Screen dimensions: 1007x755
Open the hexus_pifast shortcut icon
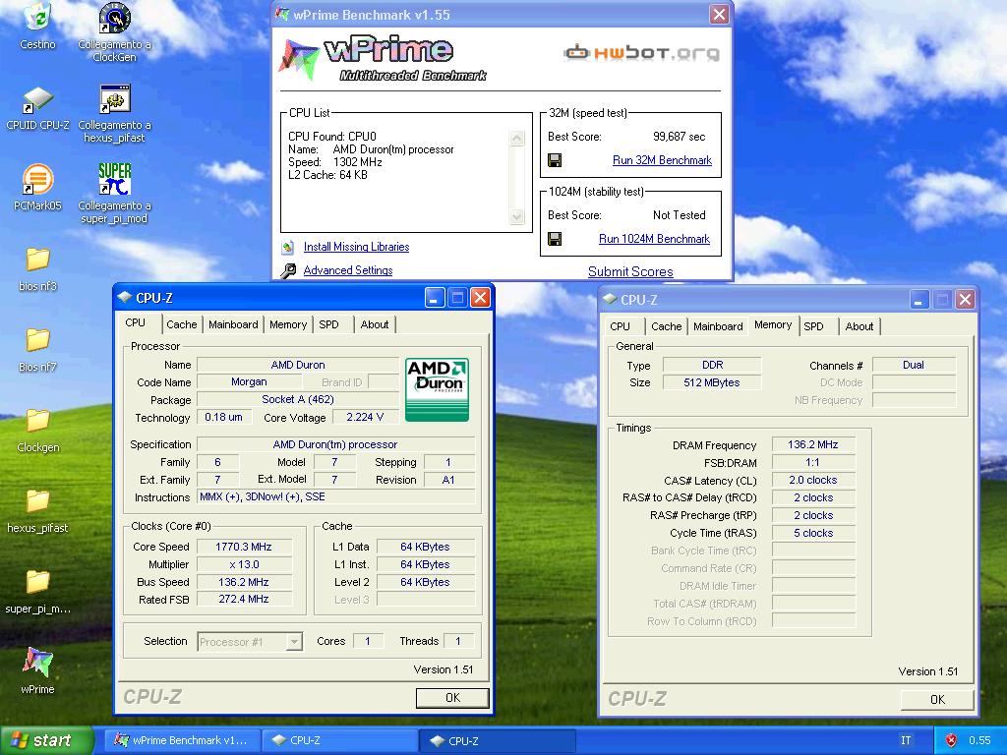coord(114,99)
